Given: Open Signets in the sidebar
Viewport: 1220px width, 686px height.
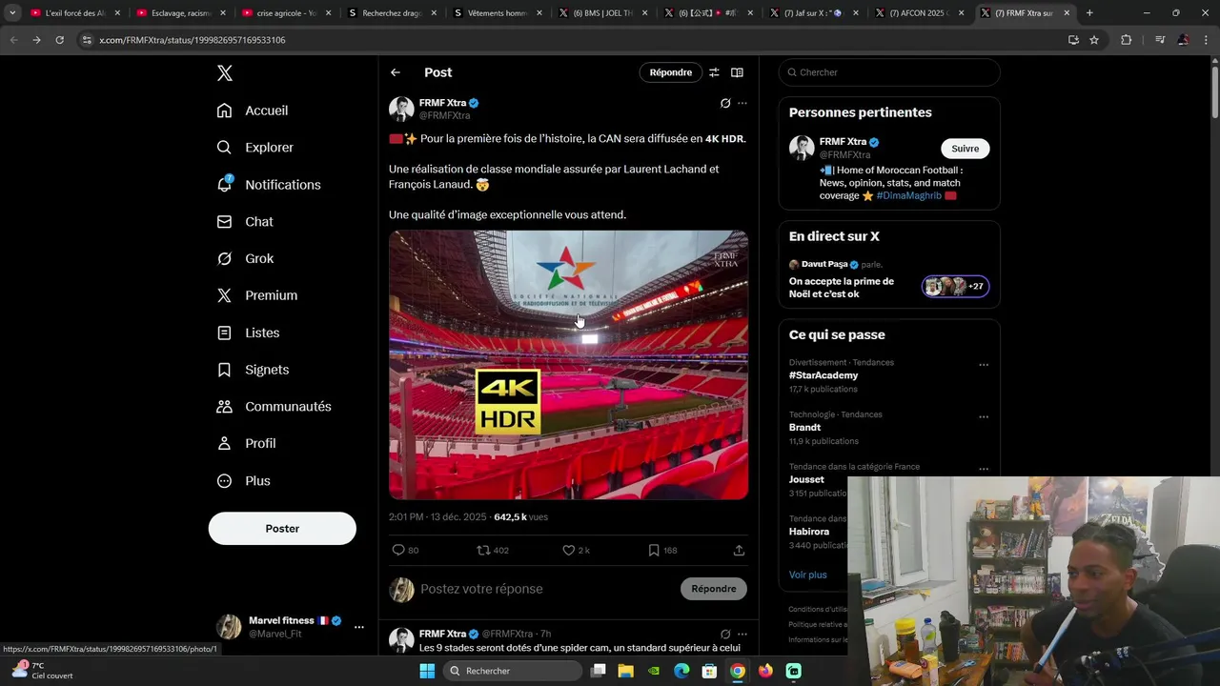Looking at the screenshot, I should tap(253, 370).
